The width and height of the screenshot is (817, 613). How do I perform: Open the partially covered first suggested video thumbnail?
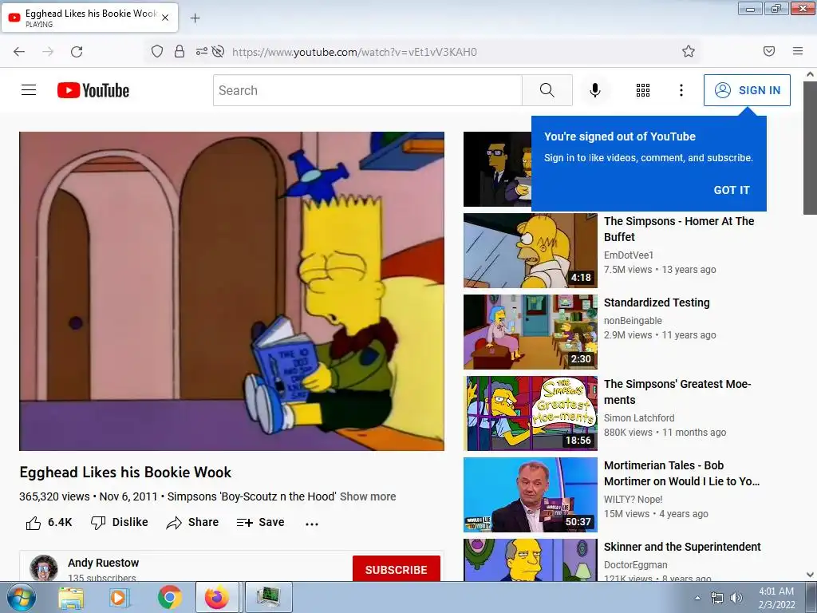point(498,169)
